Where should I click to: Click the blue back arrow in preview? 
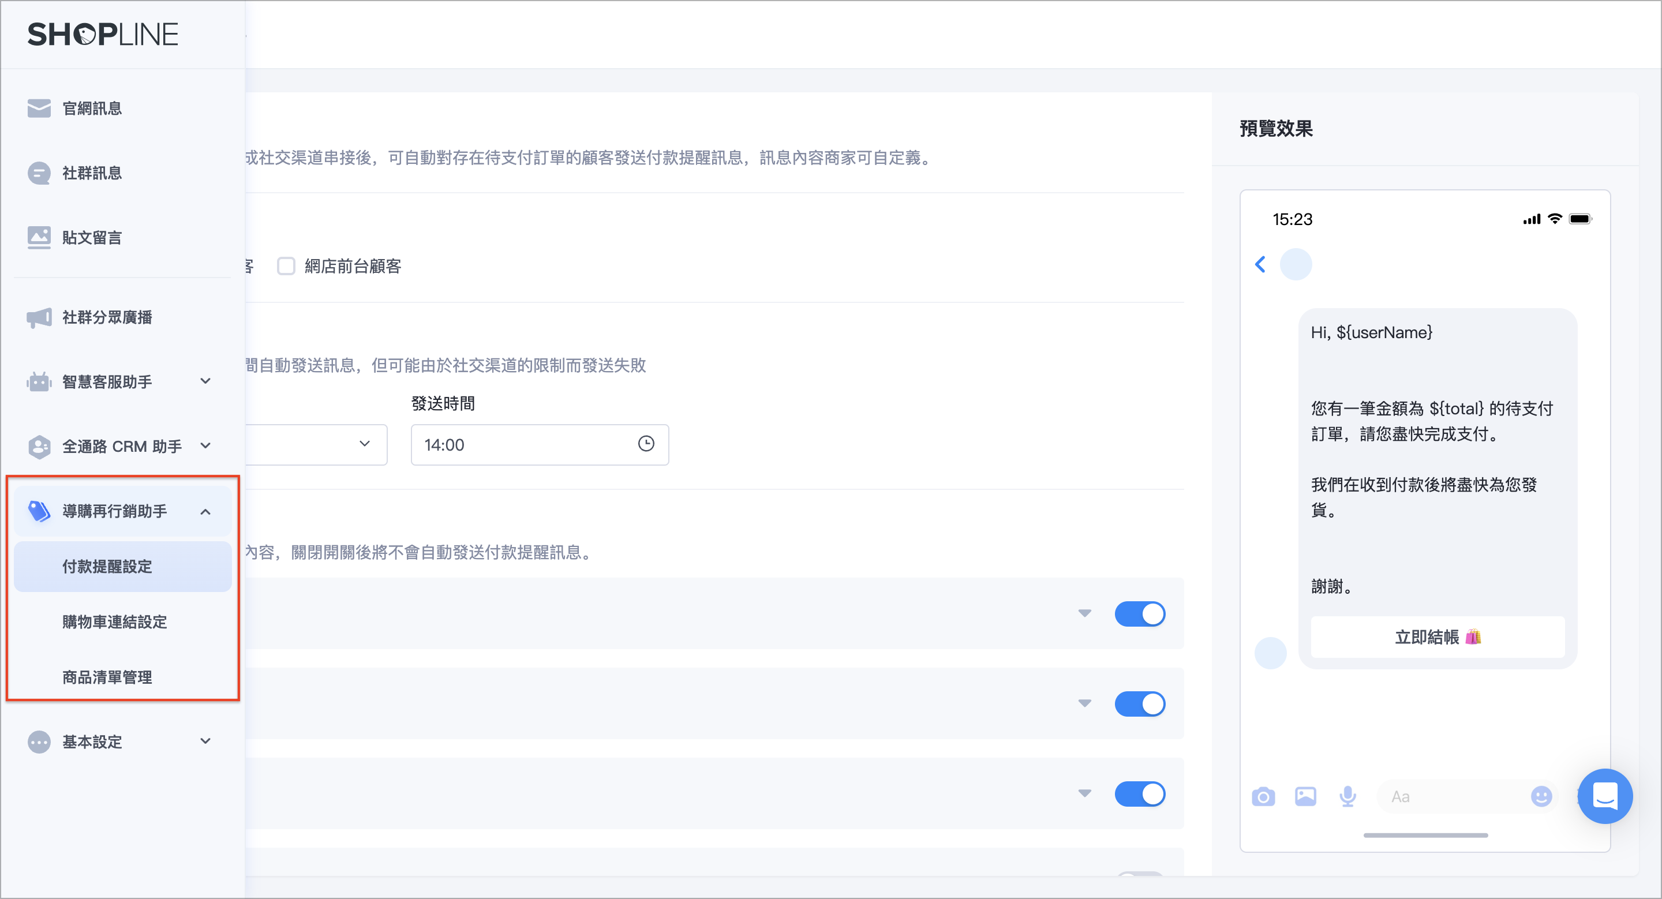click(x=1260, y=264)
